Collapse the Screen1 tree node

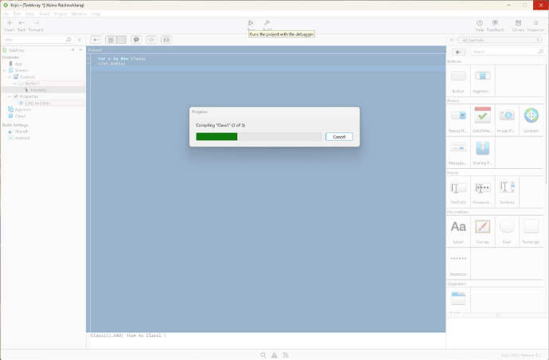[x=6, y=70]
